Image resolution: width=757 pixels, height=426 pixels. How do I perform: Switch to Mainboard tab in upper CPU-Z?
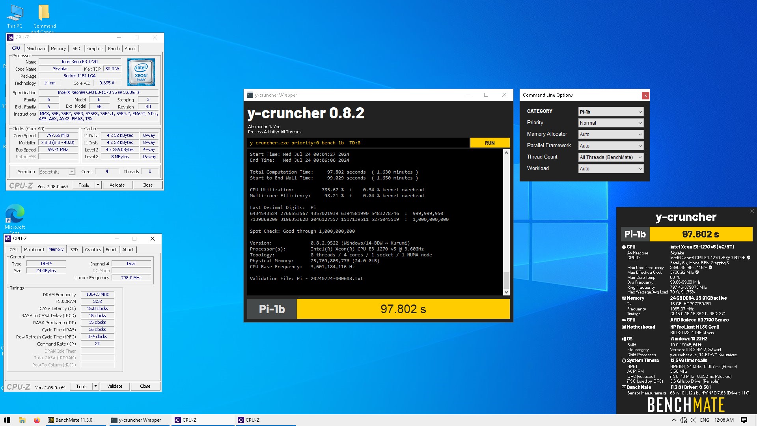click(x=36, y=49)
